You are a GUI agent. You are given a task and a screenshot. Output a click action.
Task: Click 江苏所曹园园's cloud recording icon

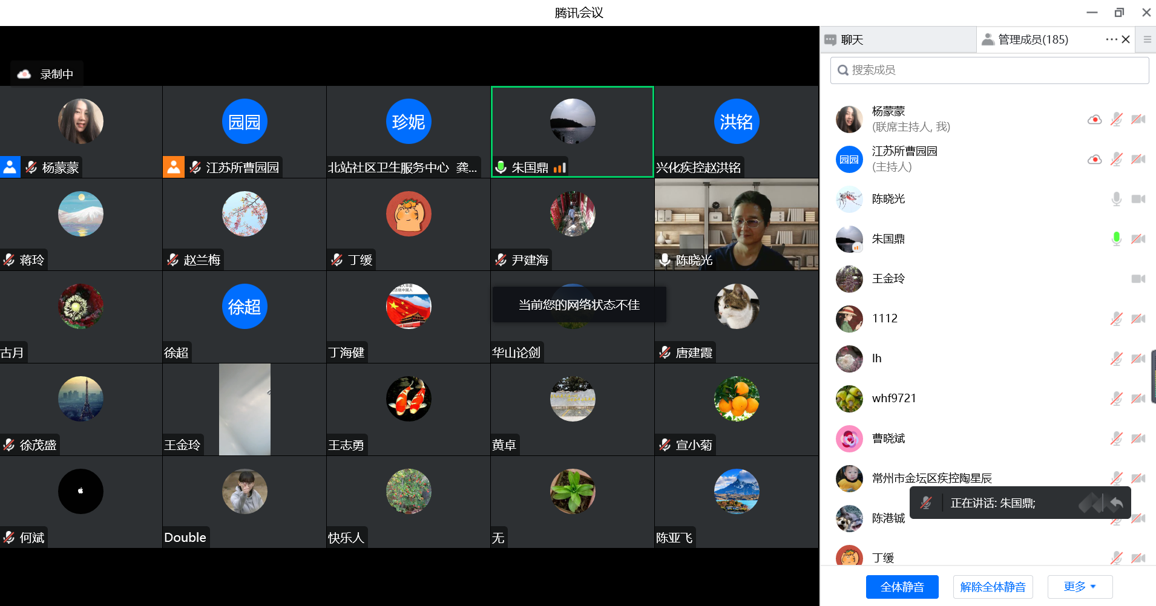click(x=1094, y=159)
